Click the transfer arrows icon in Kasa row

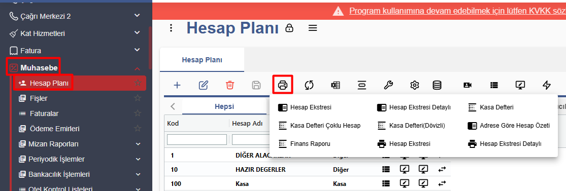coord(442,183)
